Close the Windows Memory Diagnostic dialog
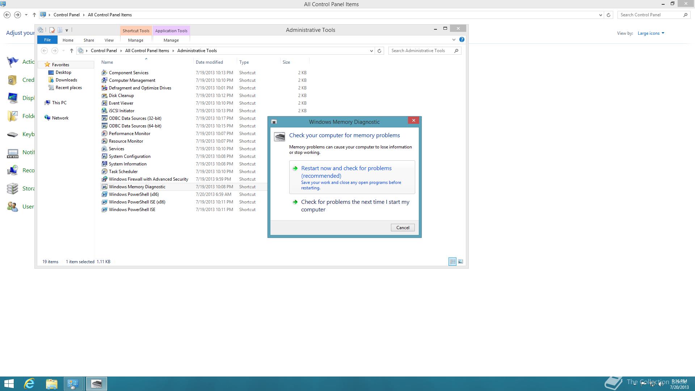695x391 pixels. 413,121
